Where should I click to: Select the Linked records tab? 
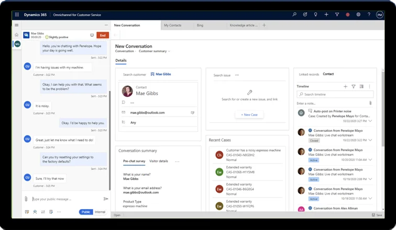point(309,74)
